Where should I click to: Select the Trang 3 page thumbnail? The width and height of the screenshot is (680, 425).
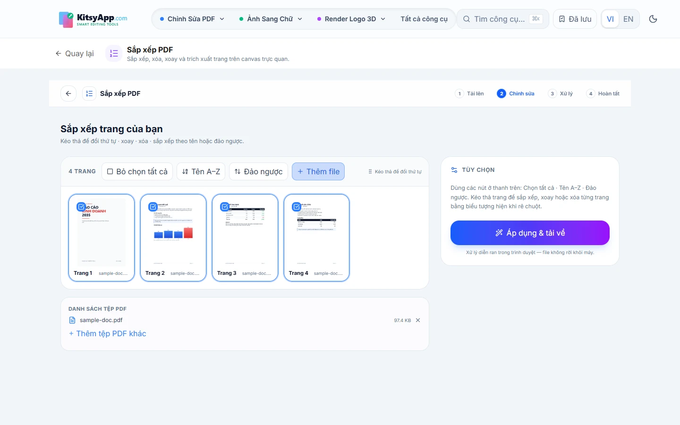pos(245,238)
